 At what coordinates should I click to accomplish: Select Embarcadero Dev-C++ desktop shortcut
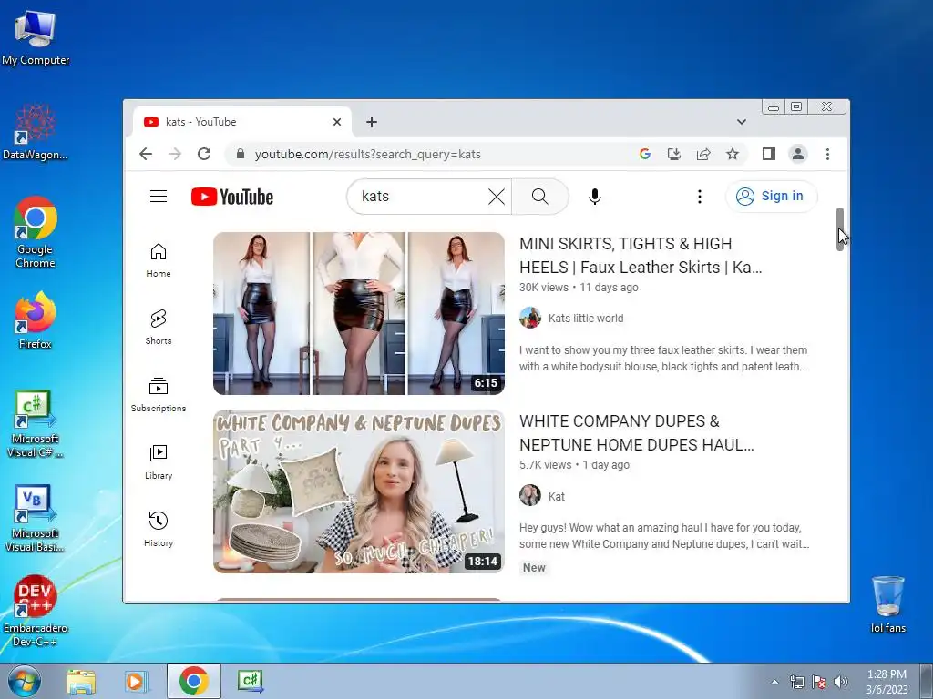36,611
